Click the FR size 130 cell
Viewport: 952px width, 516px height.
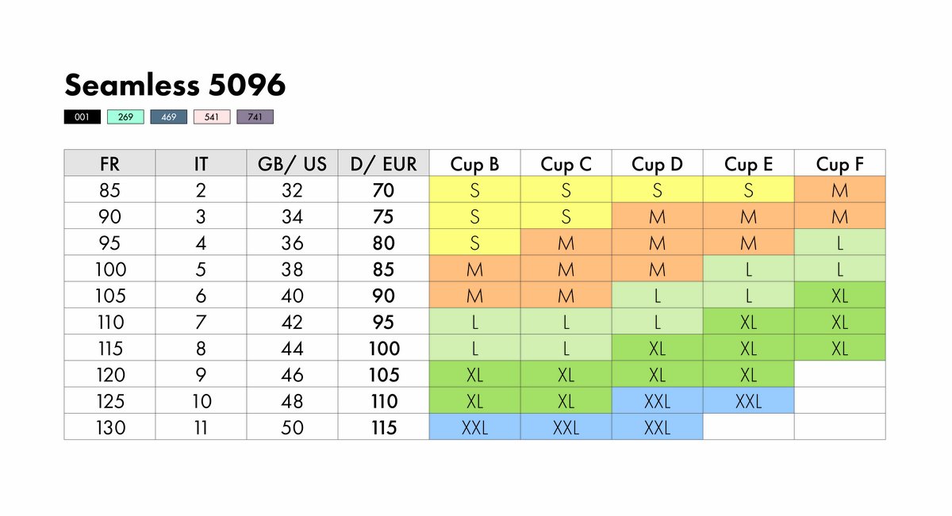tap(109, 427)
